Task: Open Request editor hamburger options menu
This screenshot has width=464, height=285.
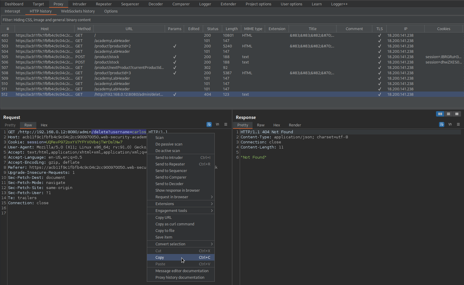Action: tap(226, 124)
